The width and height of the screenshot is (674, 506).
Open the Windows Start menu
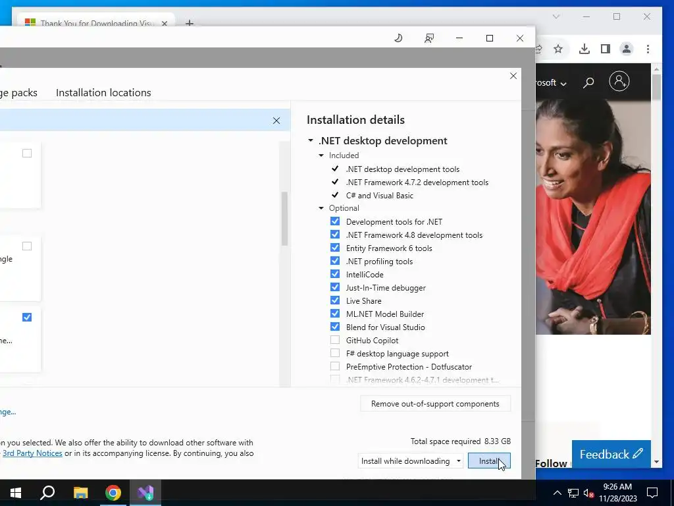coord(16,493)
